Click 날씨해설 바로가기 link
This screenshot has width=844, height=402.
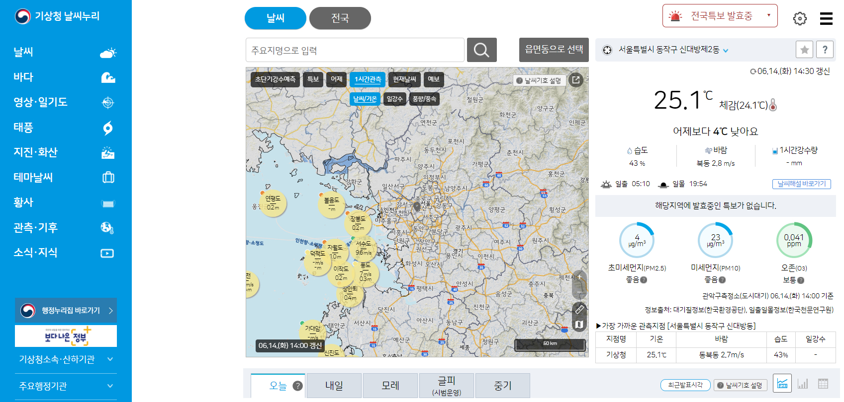802,184
